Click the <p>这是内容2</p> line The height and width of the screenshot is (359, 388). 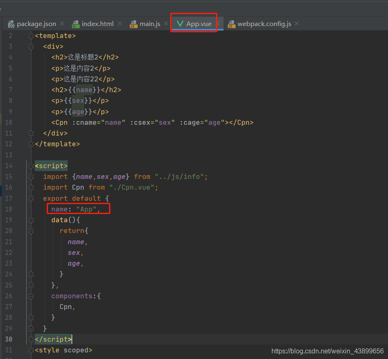pos(81,68)
